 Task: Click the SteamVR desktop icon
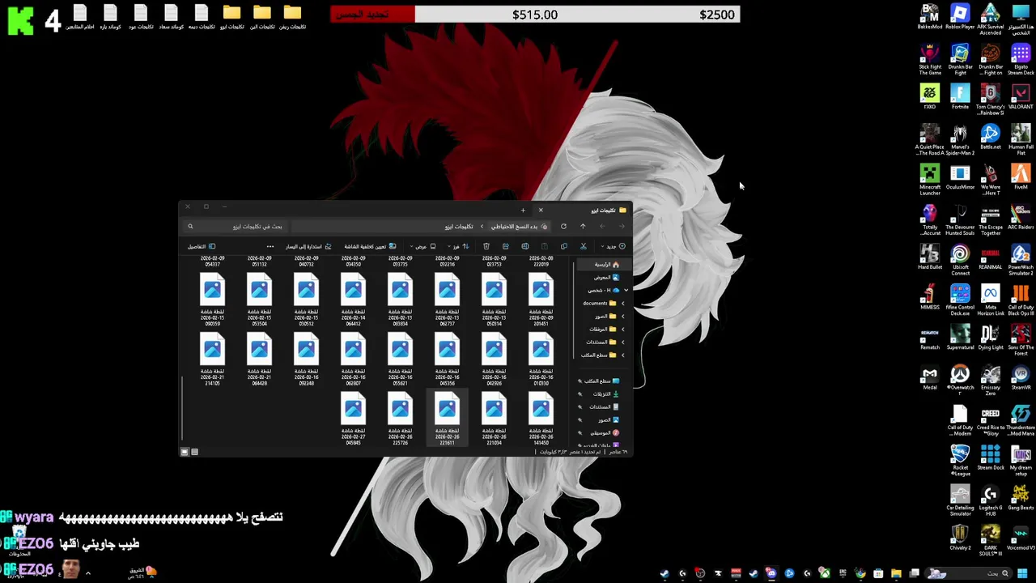1021,378
